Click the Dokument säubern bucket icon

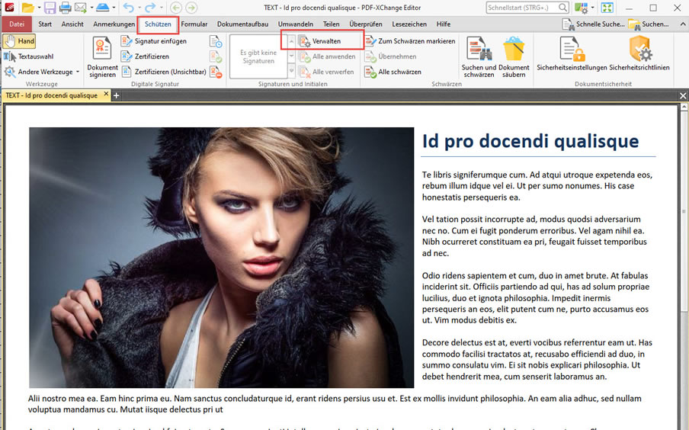coord(514,48)
